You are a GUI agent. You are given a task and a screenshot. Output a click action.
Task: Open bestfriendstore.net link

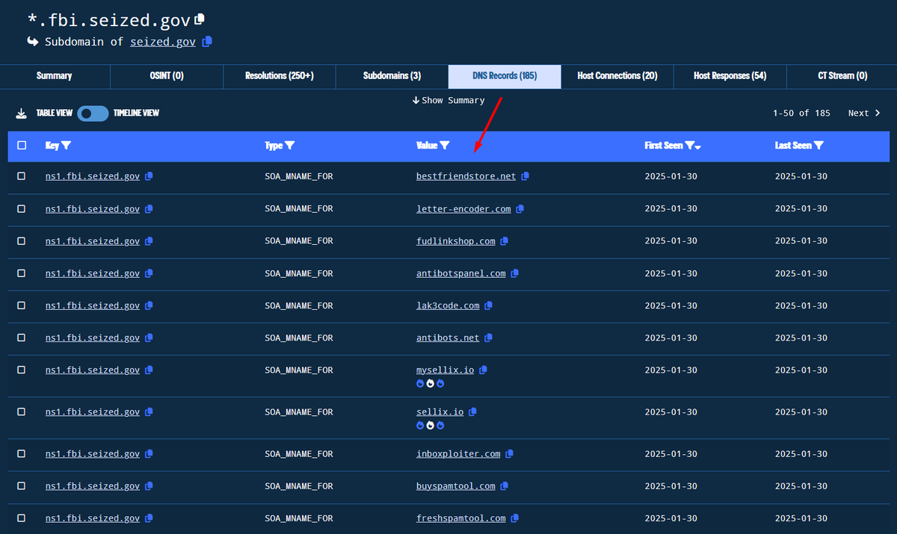click(x=466, y=177)
